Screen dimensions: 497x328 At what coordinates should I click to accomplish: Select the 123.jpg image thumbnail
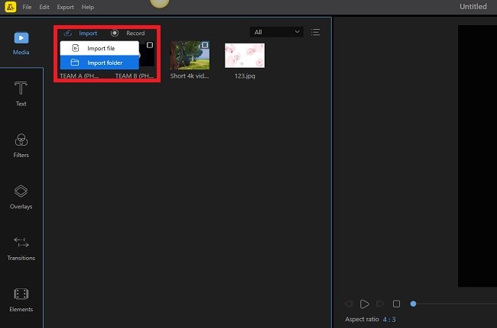(x=245, y=56)
